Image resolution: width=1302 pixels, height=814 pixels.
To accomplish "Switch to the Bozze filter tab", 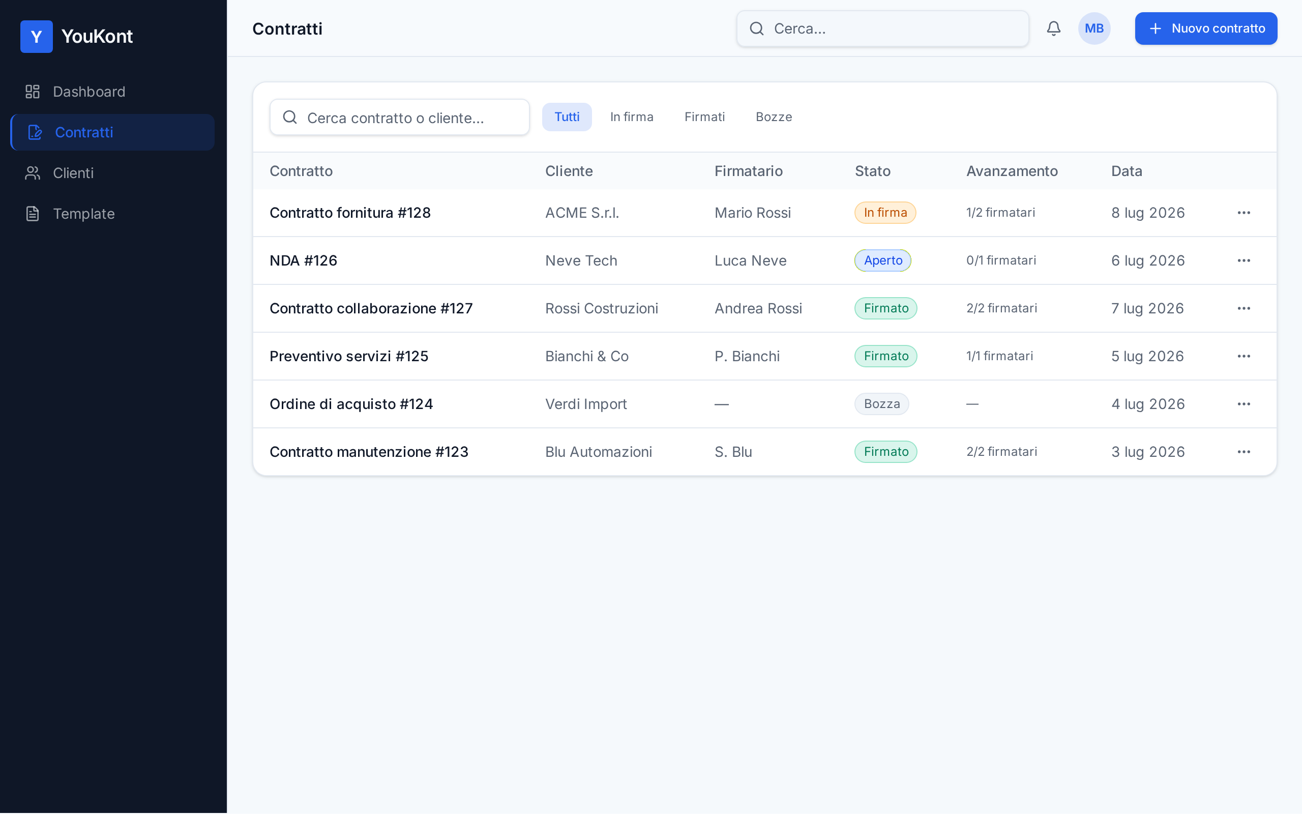I will 774,117.
